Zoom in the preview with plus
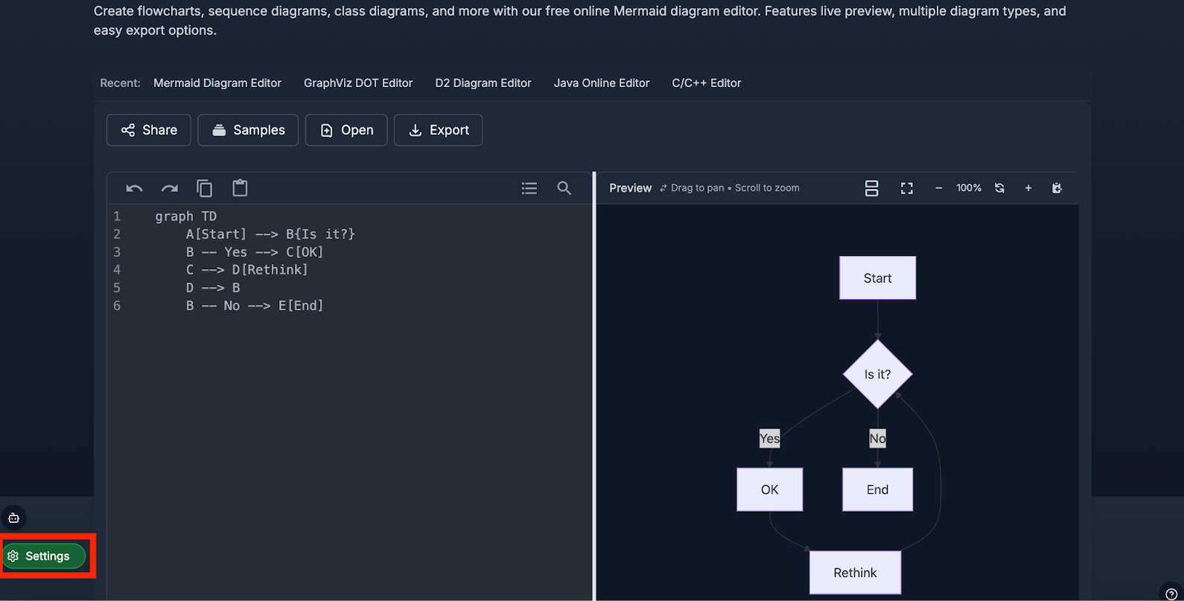This screenshot has width=1184, height=601. click(x=1028, y=188)
